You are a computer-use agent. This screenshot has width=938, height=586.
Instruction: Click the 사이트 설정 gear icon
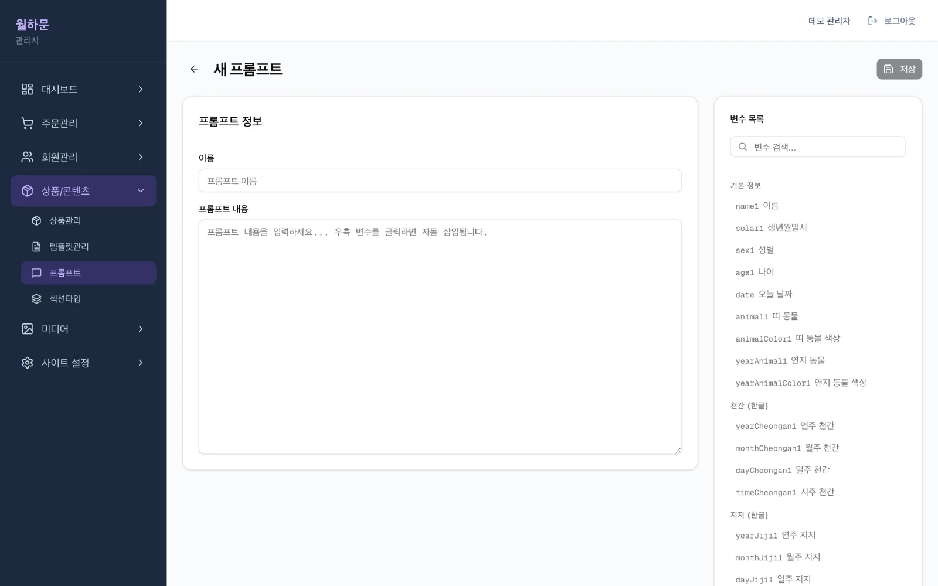28,363
